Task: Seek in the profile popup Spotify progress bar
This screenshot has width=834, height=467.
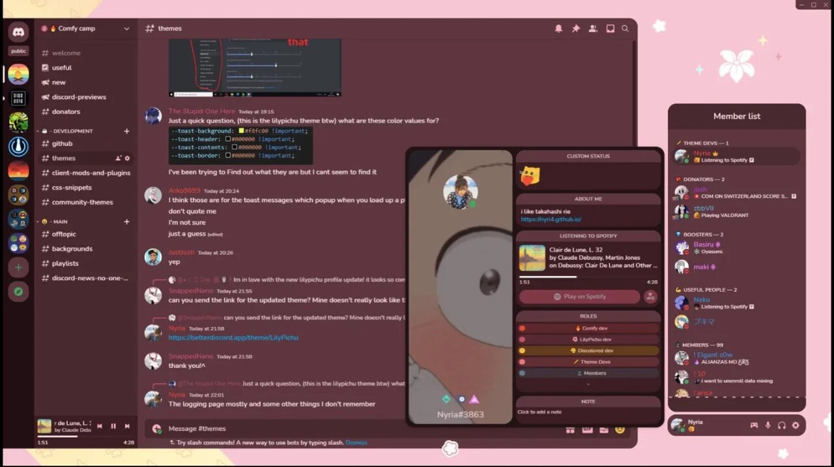Action: click(x=588, y=277)
